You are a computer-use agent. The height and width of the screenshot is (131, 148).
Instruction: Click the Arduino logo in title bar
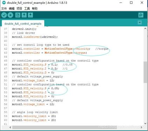(4, 2)
